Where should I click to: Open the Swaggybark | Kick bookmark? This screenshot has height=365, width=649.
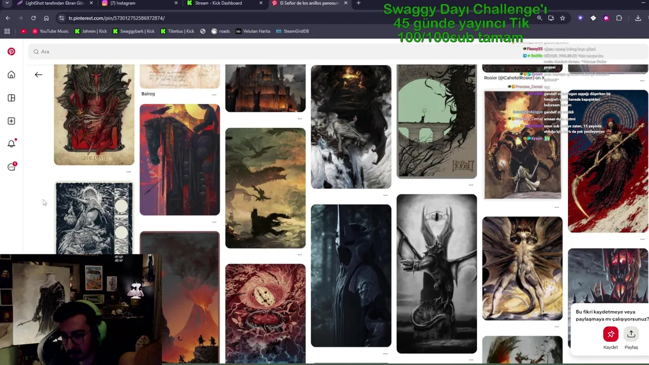coord(134,31)
